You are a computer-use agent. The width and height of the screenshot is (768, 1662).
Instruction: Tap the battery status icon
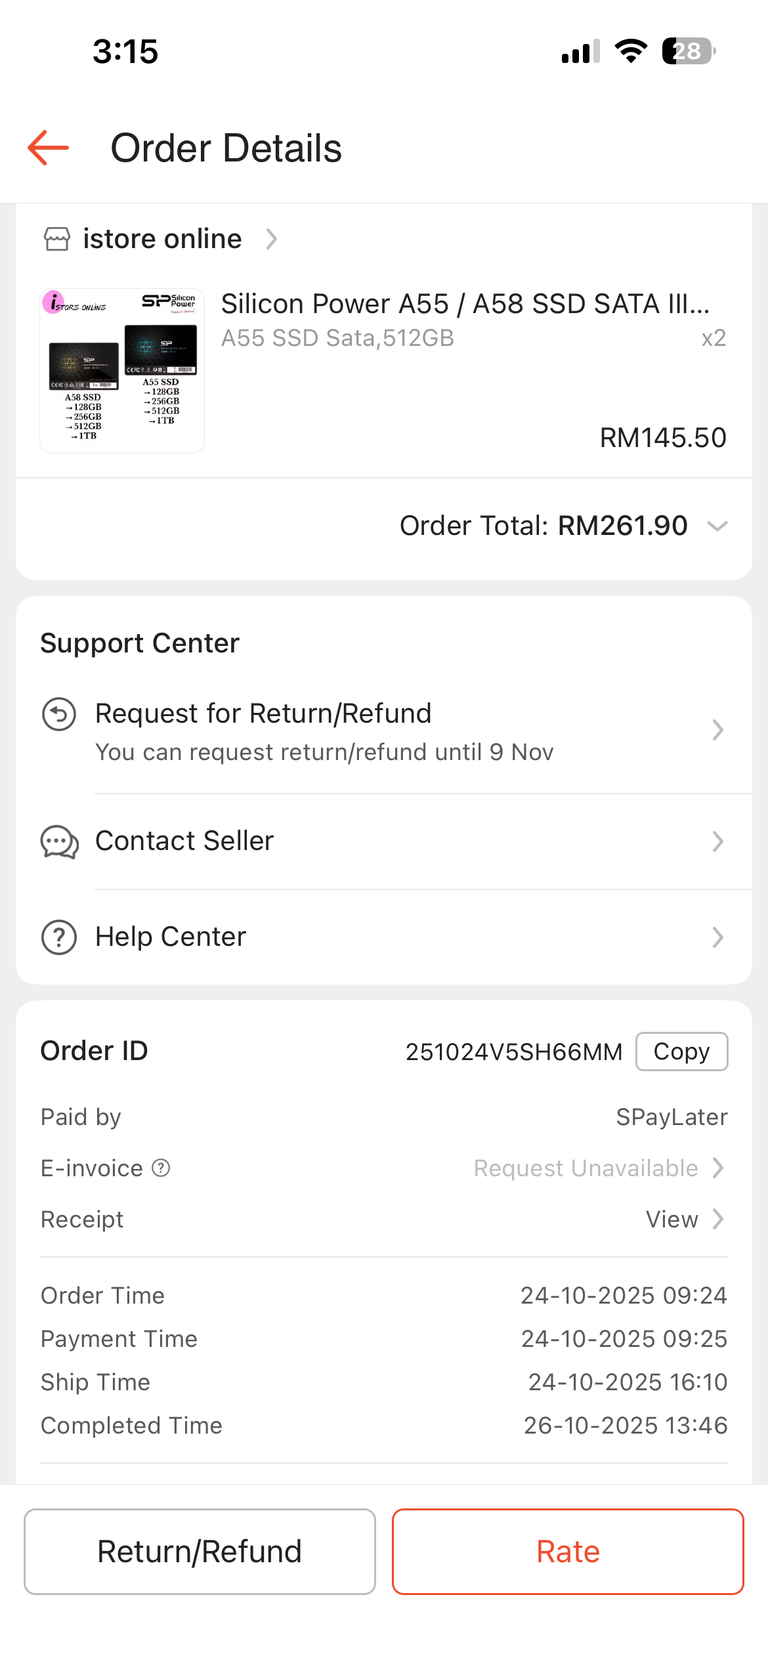click(x=688, y=51)
